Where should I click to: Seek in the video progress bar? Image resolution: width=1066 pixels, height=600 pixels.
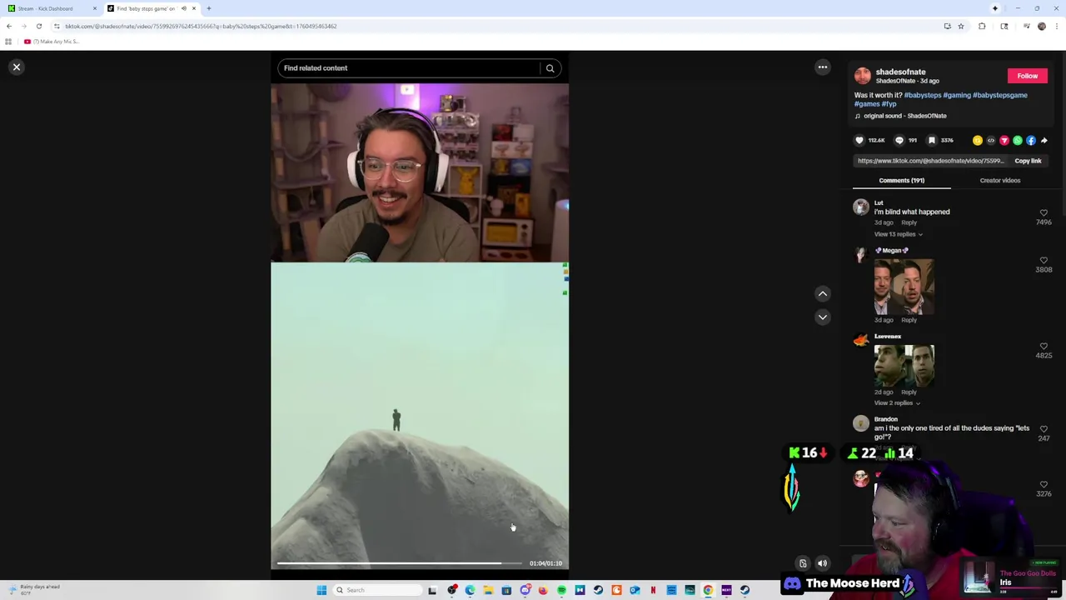pyautogui.click(x=400, y=563)
